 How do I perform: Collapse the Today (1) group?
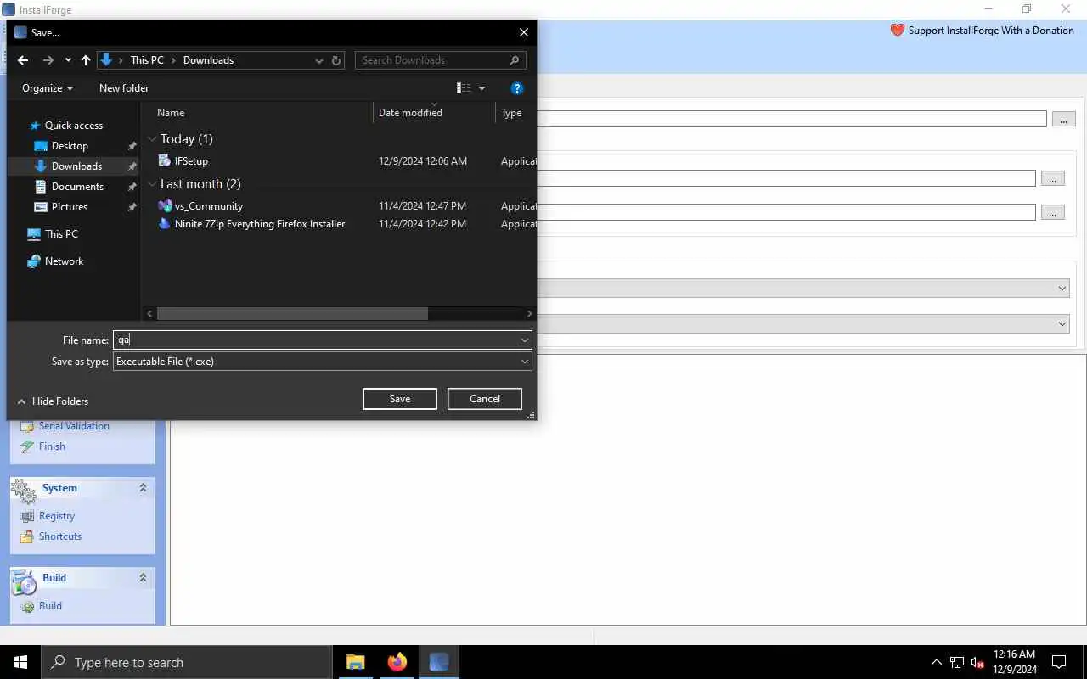click(x=152, y=139)
